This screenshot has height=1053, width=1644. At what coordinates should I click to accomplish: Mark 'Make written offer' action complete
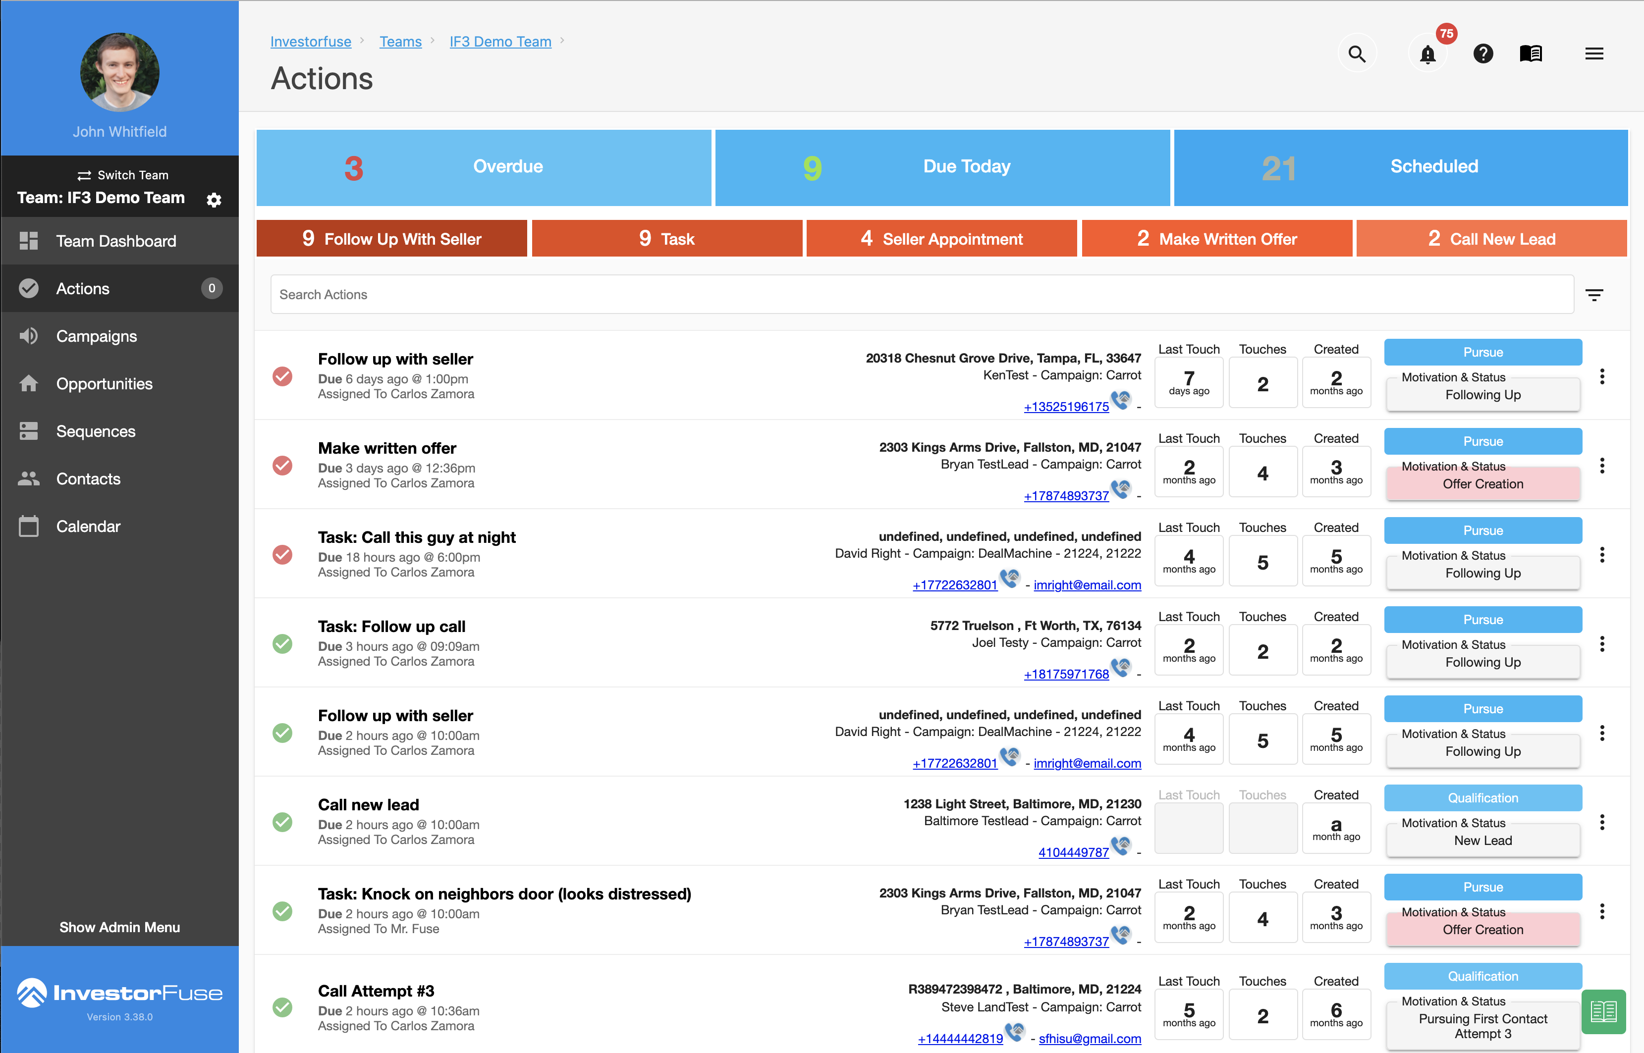tap(282, 466)
